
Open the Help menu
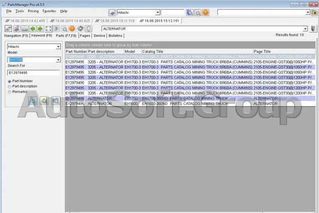64,11
